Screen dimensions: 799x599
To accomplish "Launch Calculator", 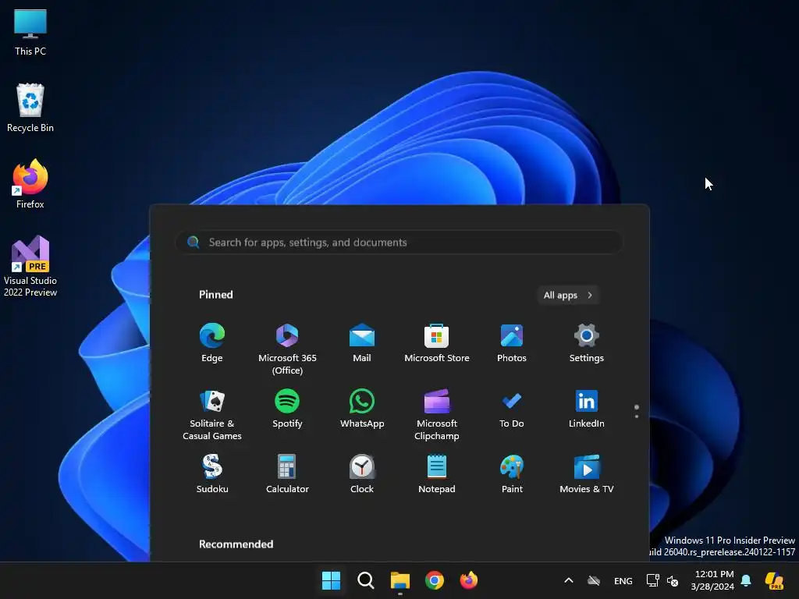I will (x=287, y=473).
